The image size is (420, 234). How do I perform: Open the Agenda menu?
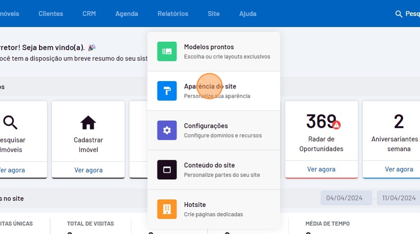point(127,14)
